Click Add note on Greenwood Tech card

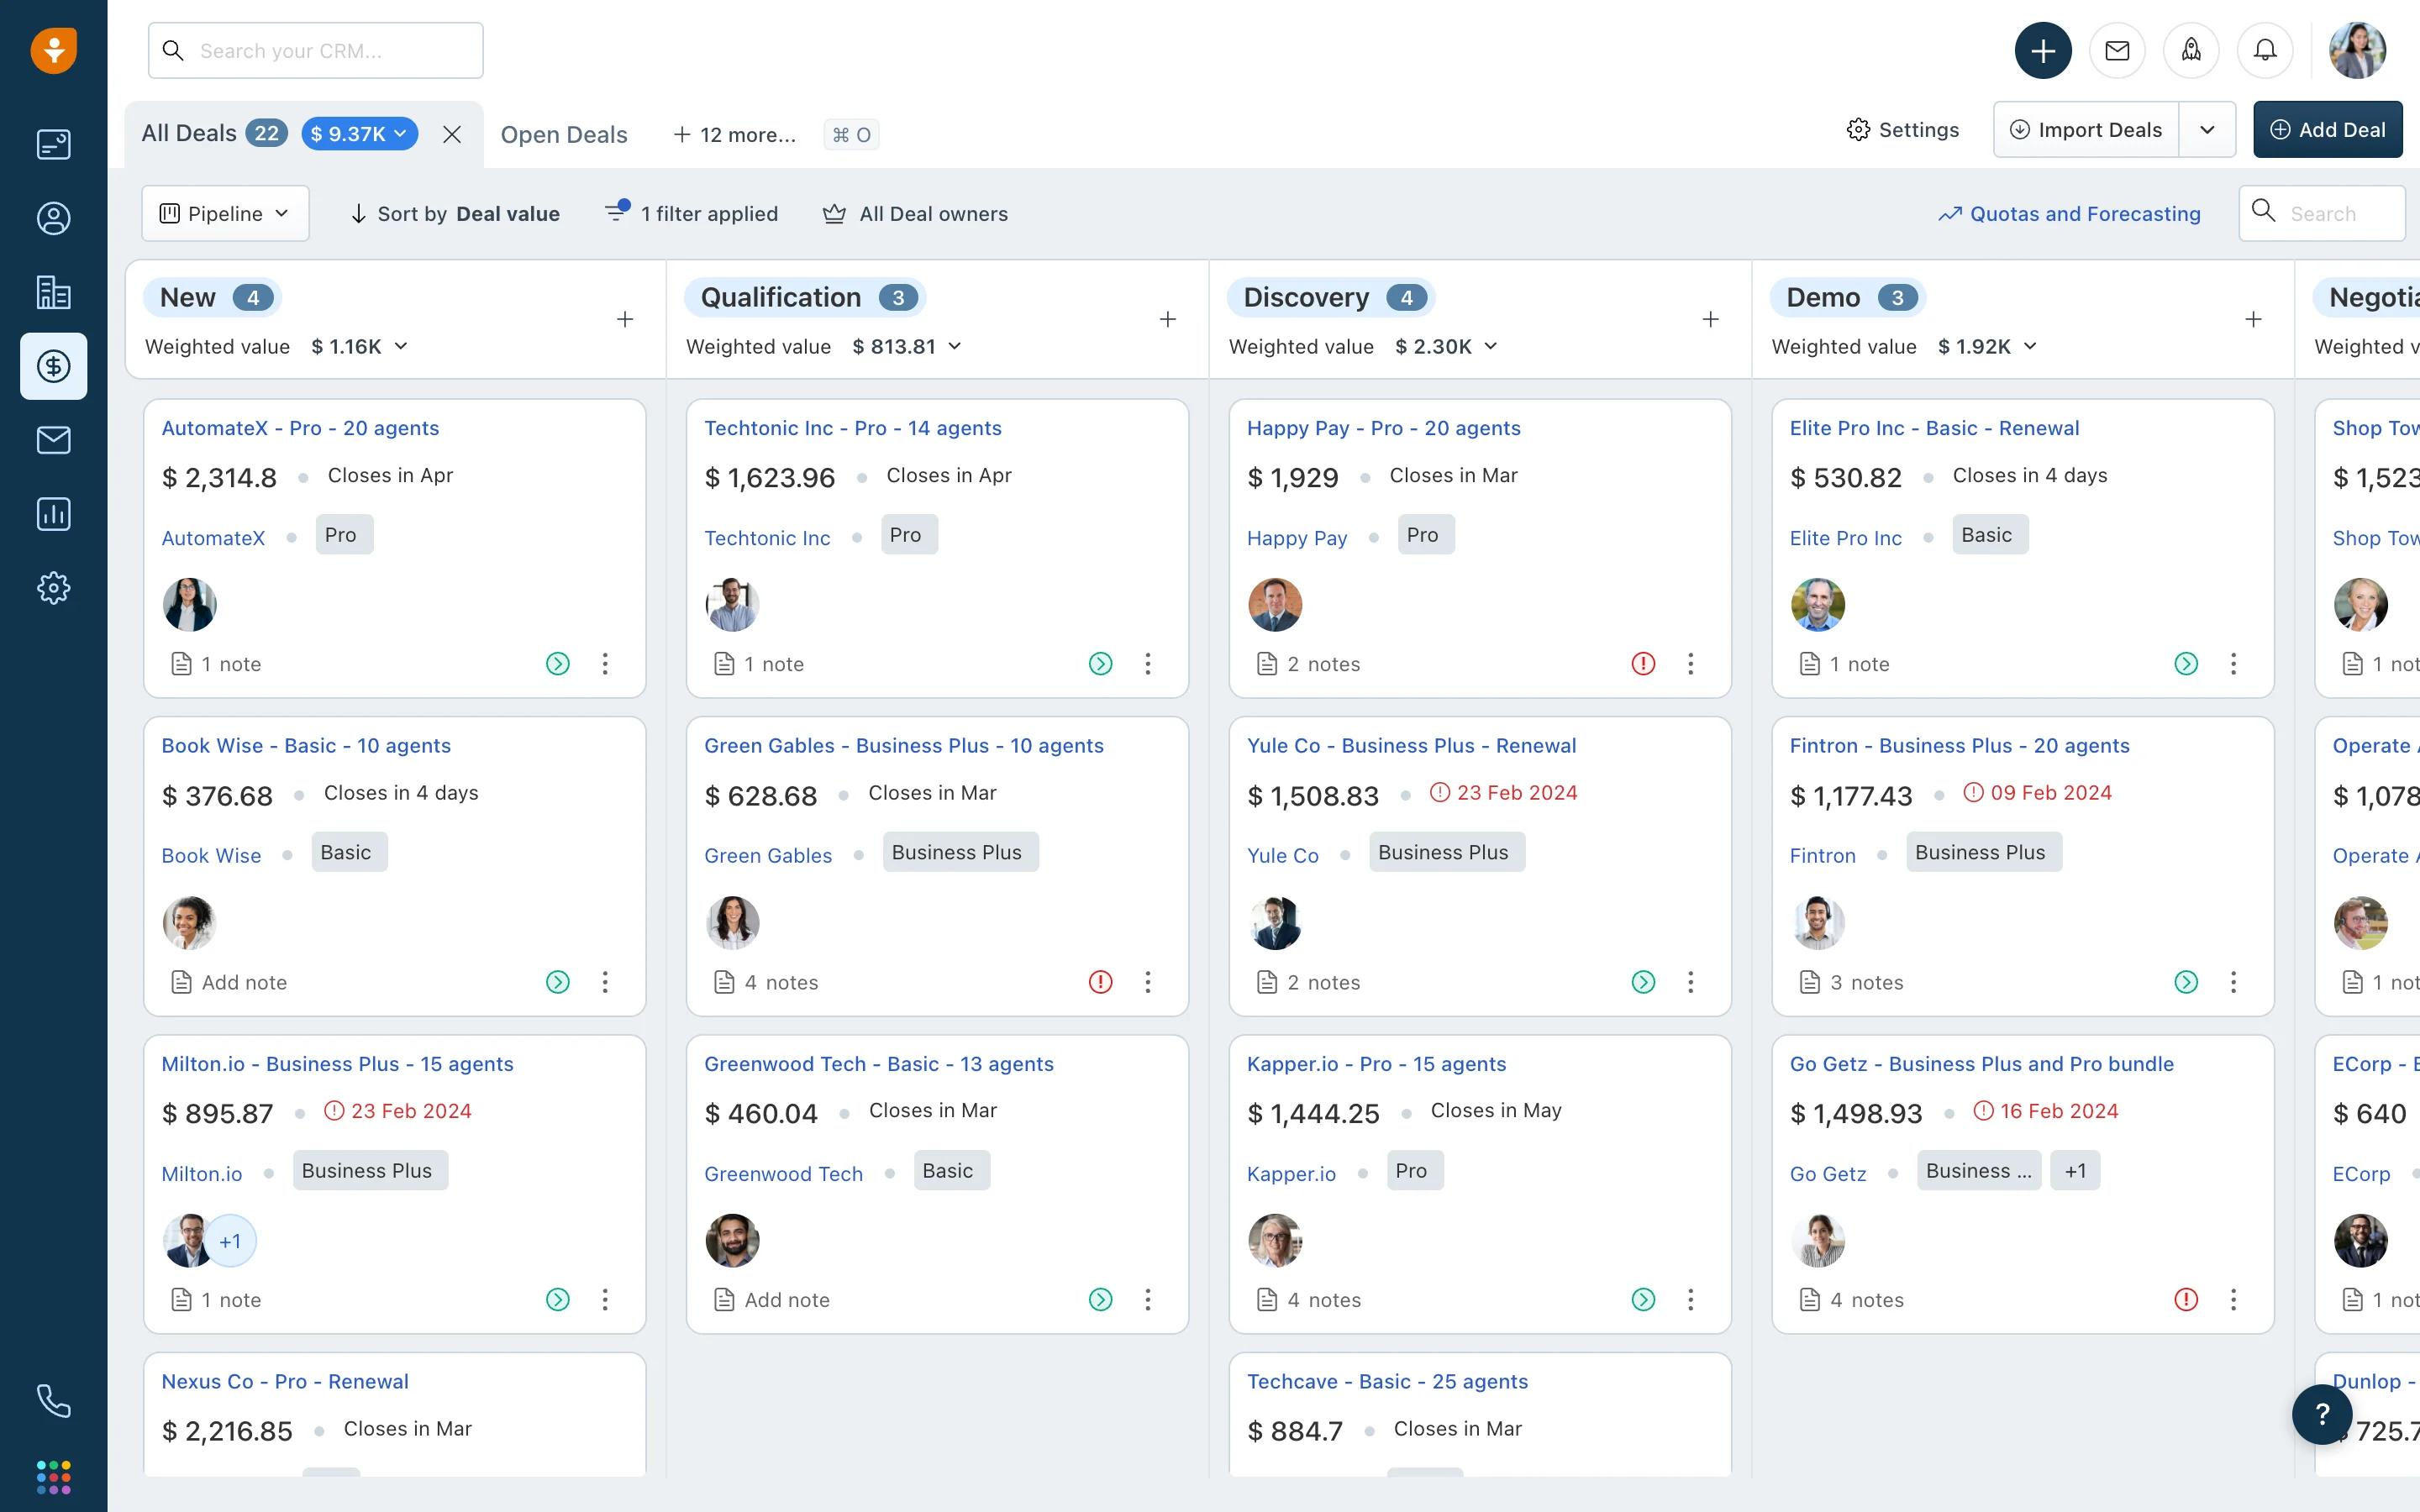point(772,1300)
